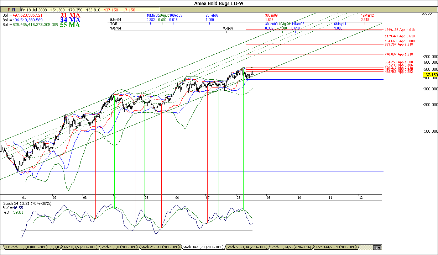
Task: Click the F button in the chart header
Action: point(9,10)
